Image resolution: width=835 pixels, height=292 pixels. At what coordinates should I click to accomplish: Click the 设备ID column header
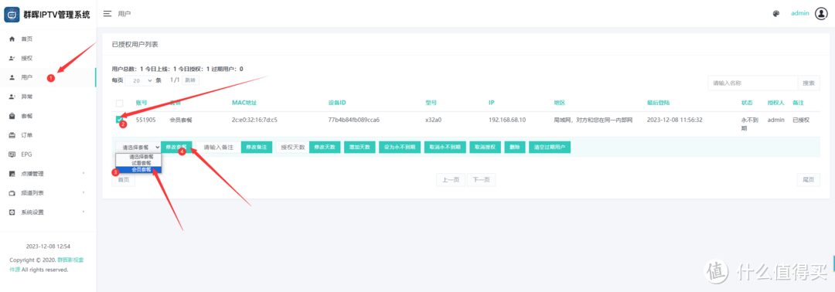(x=338, y=102)
